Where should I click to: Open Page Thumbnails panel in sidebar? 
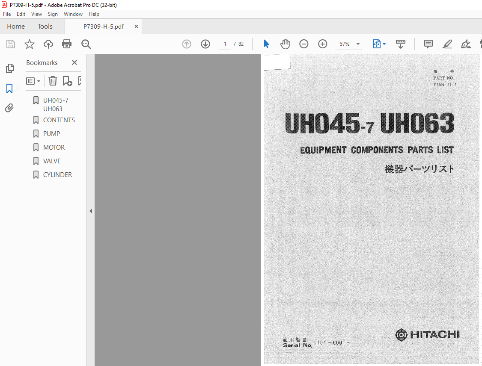click(10, 68)
